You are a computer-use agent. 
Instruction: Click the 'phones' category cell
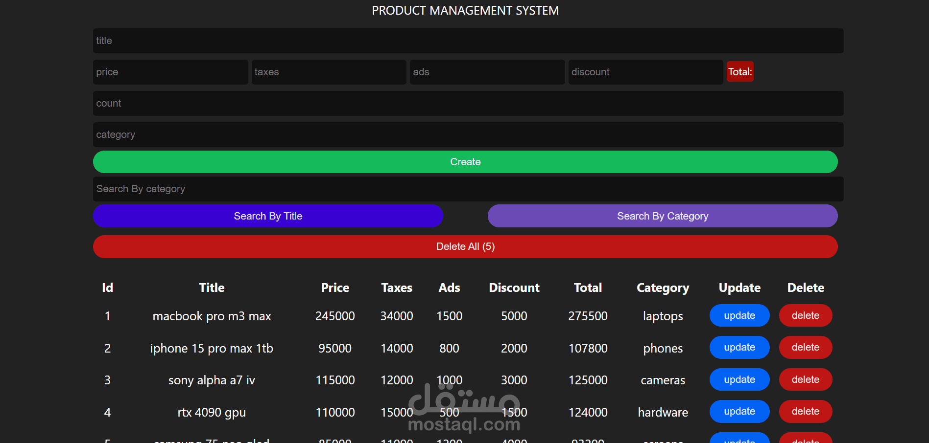click(x=663, y=349)
